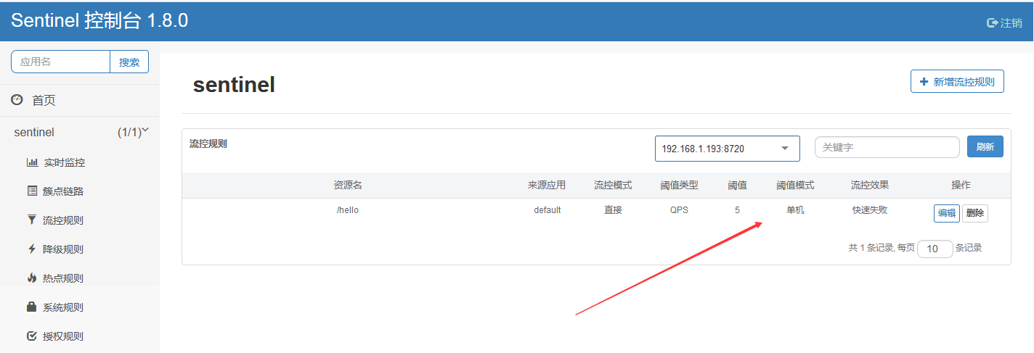The image size is (1034, 353).
Task: Click the sentinel (1/1) app entry
Action: point(80,133)
